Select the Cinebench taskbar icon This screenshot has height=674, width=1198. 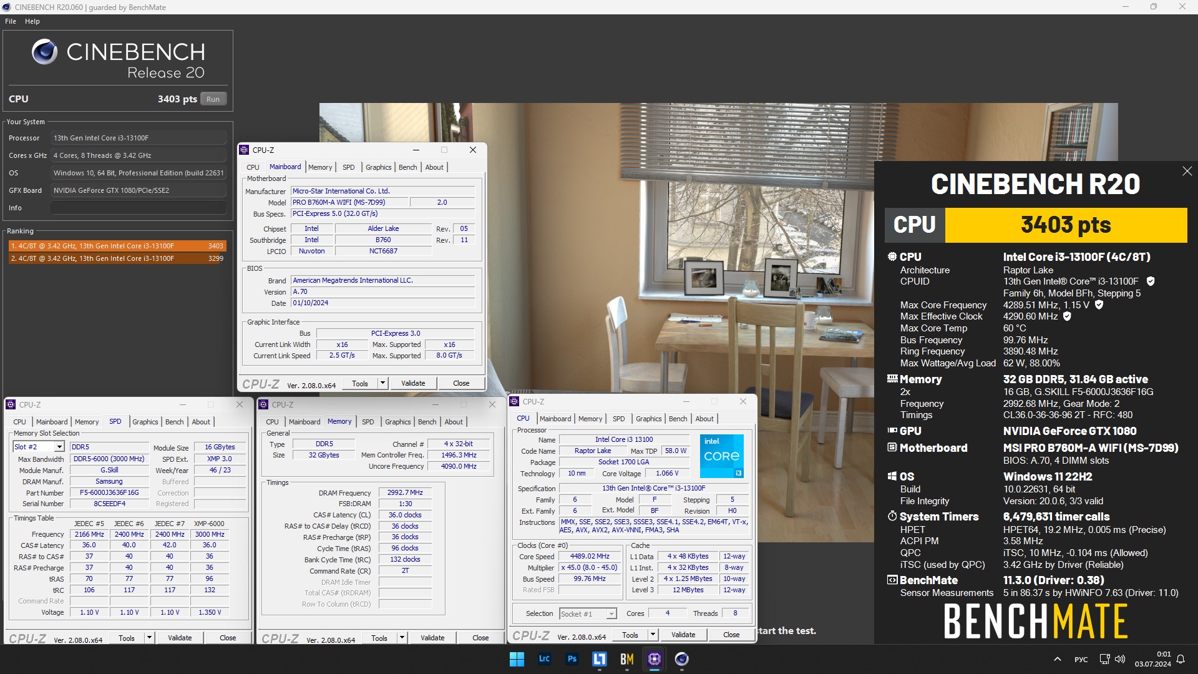681,659
